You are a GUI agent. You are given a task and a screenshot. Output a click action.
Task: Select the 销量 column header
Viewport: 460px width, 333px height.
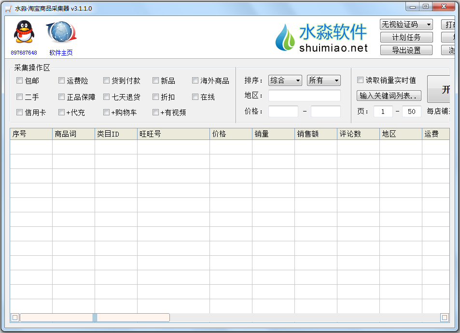coord(273,134)
